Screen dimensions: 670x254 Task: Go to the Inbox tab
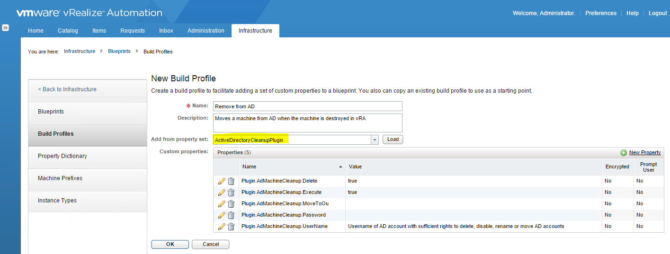[x=166, y=31]
